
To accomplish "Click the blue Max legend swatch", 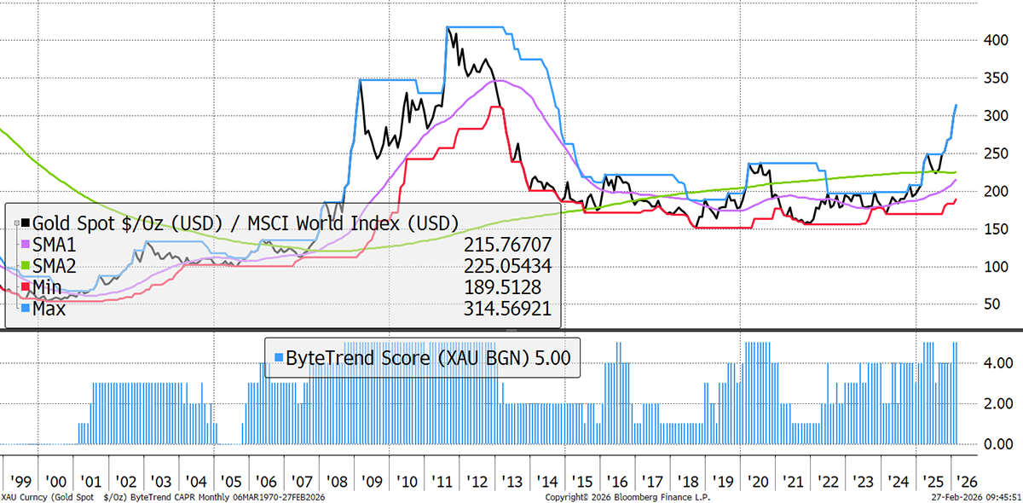I will 26,309.
